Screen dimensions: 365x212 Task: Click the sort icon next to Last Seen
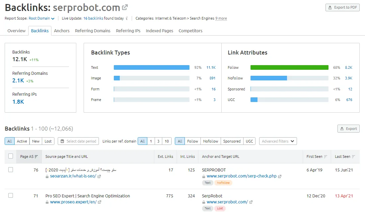point(353,157)
